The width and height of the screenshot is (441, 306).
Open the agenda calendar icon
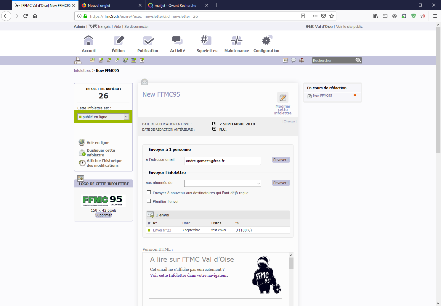(285, 60)
